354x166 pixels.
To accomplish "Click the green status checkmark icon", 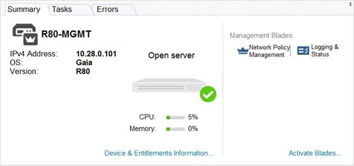I will [208, 94].
